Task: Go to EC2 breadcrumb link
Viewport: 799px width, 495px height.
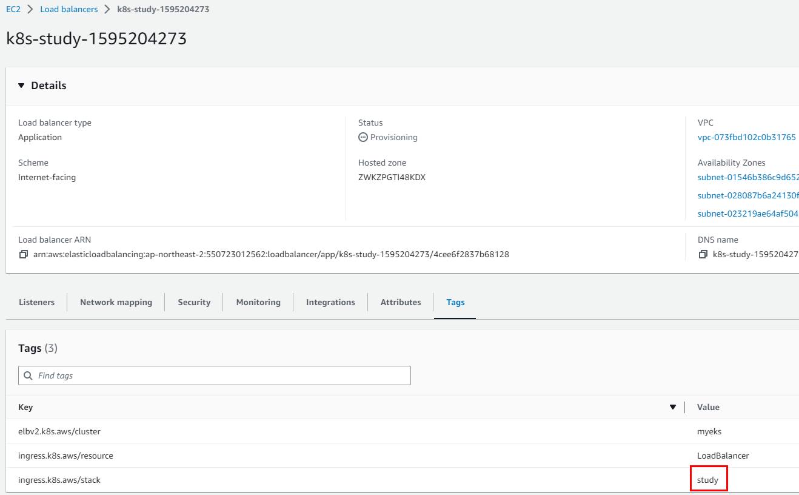Action: click(13, 10)
